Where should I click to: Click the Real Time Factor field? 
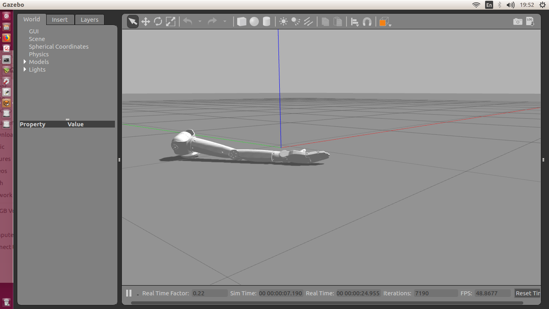(x=209, y=293)
